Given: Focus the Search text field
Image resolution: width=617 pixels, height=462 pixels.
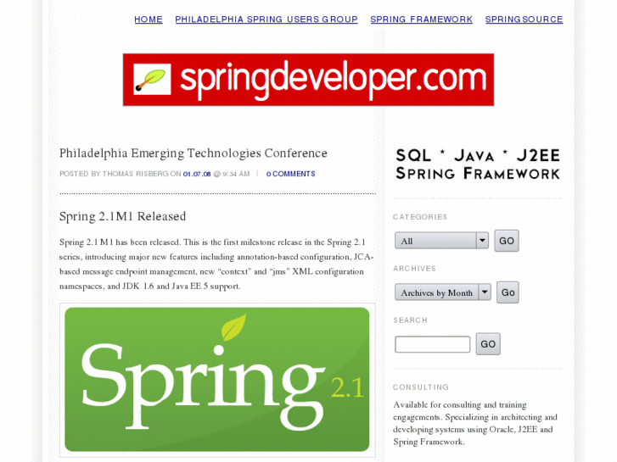Looking at the screenshot, I should click(433, 344).
